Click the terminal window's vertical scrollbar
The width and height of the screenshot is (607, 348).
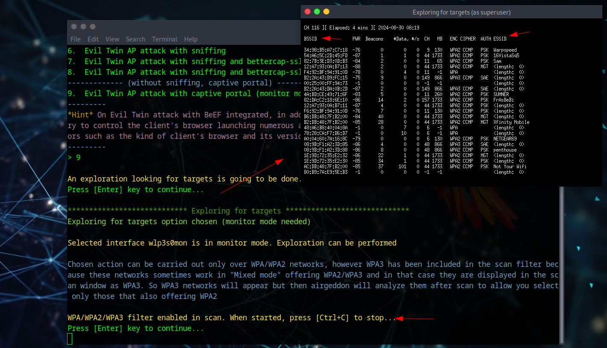tap(562, 265)
